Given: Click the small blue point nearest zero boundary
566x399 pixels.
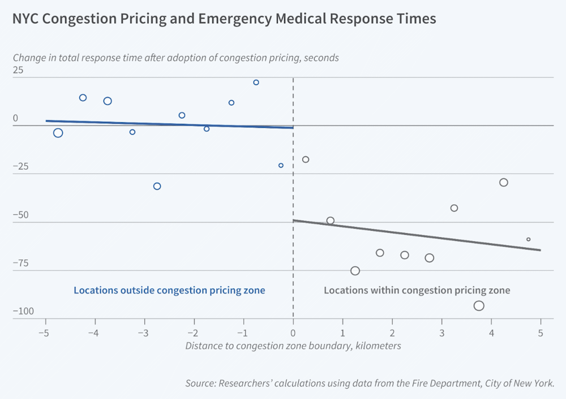Looking at the screenshot, I should pos(281,165).
